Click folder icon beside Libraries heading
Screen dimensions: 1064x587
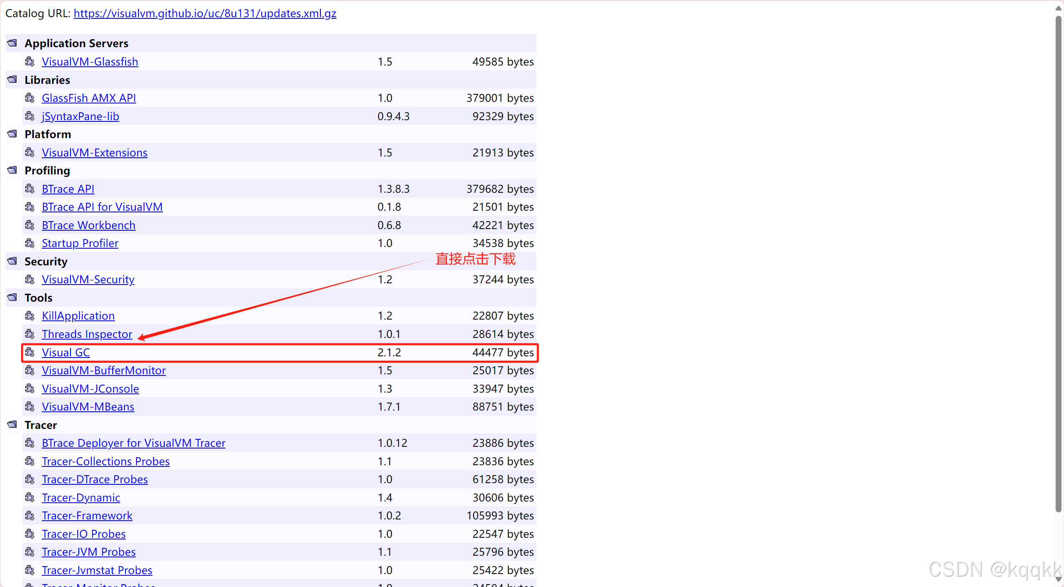click(13, 79)
